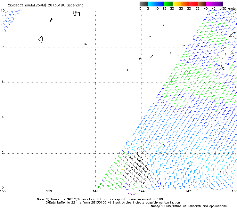The image size is (237, 208).
Task: Click the green 15-20 knots color band
Action: pyautogui.click(x=168, y=4)
